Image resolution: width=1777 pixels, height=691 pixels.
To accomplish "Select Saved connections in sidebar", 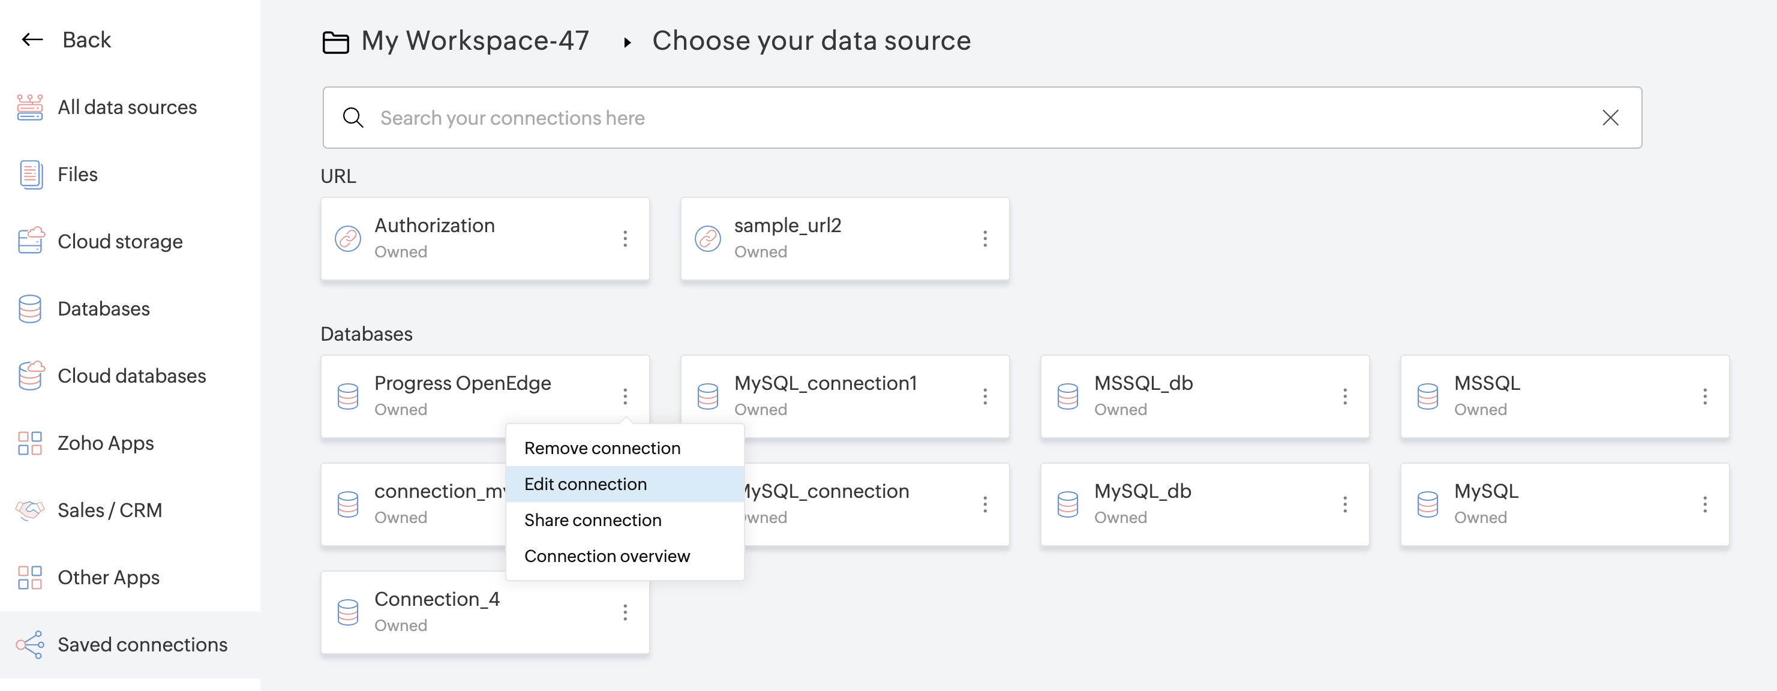I will (142, 644).
